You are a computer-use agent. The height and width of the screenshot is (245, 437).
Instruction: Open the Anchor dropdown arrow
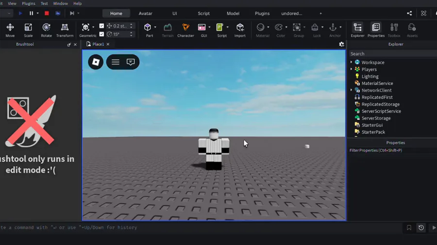(340, 27)
